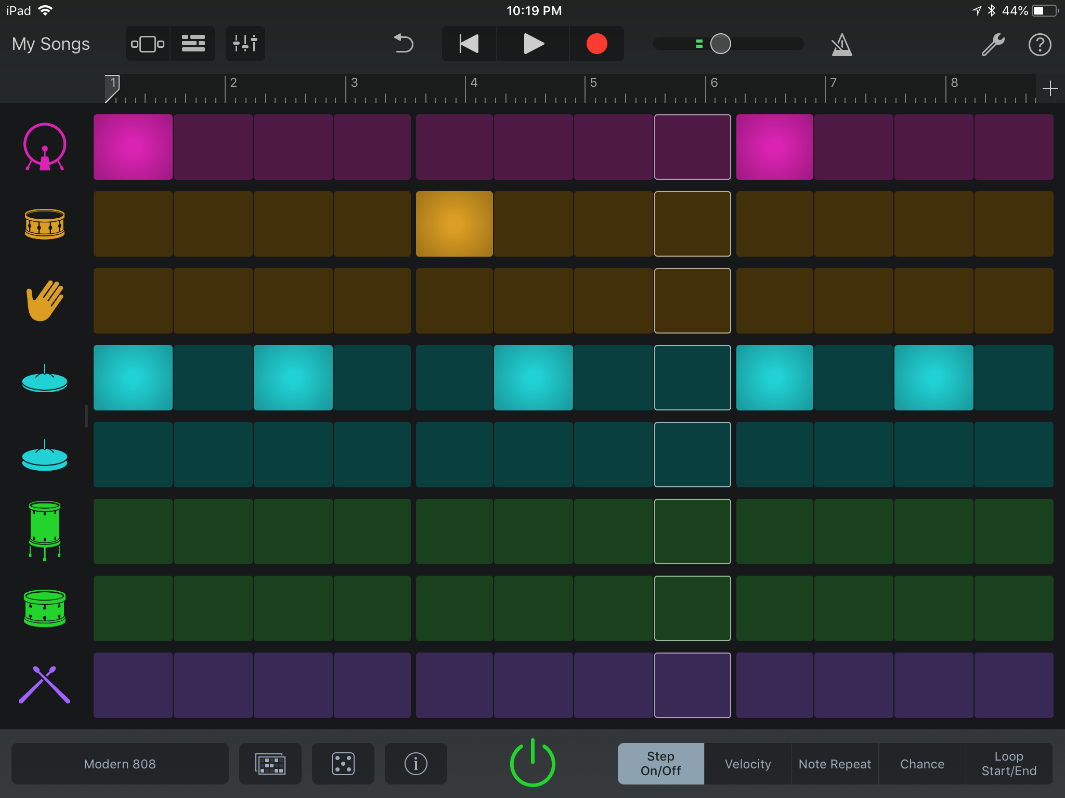
Task: Adjust the master volume slider knob
Action: point(720,44)
